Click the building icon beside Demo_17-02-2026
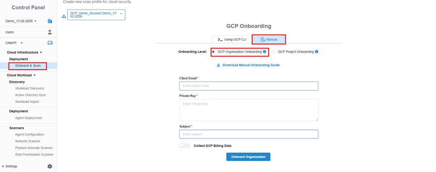436x172 pixels. [x=50, y=21]
